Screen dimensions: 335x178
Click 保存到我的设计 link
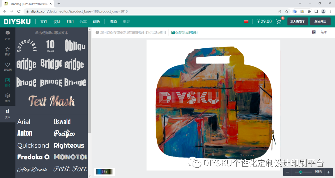click(185, 33)
